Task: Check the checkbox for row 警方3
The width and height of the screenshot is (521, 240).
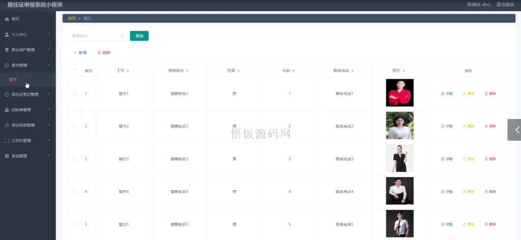Action: [75, 159]
